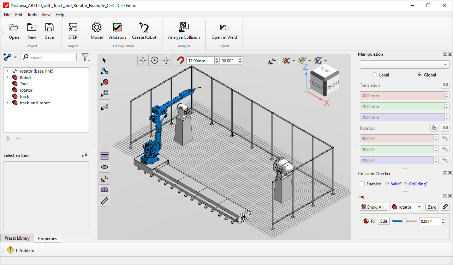
Task: Toggle the eye visibility button in viewport
Action: coord(105,167)
